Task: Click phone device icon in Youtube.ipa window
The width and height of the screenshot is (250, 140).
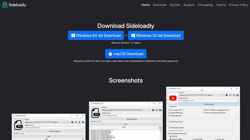Action: (x=234, y=95)
